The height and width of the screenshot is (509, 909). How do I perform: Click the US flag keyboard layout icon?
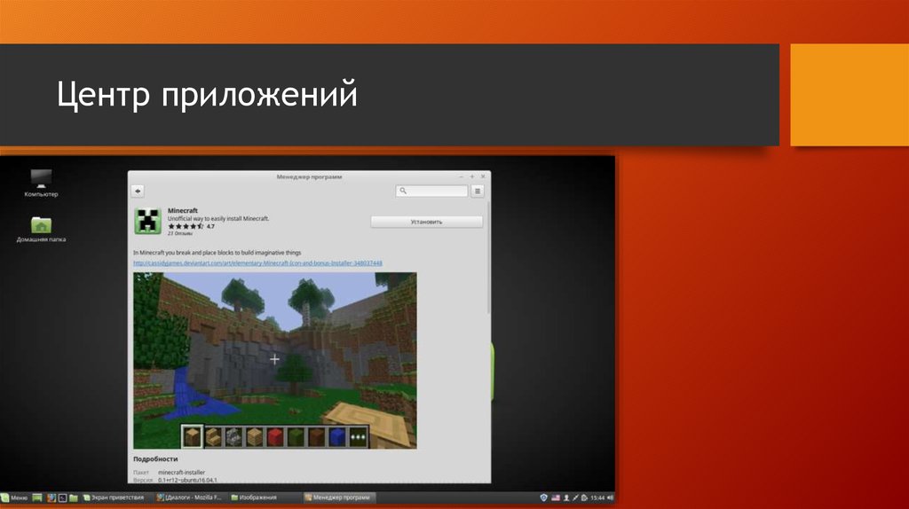pos(556,497)
